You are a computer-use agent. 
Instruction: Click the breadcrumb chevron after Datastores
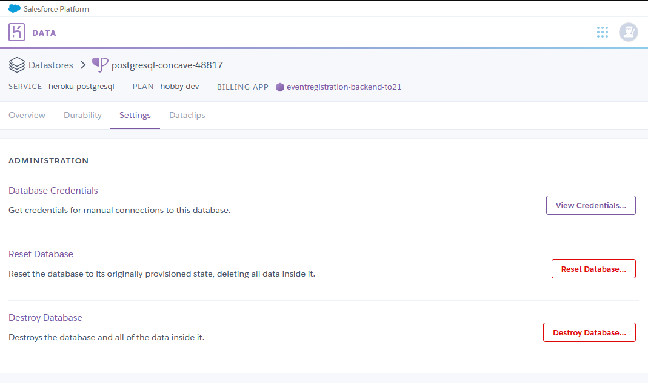pyautogui.click(x=83, y=65)
